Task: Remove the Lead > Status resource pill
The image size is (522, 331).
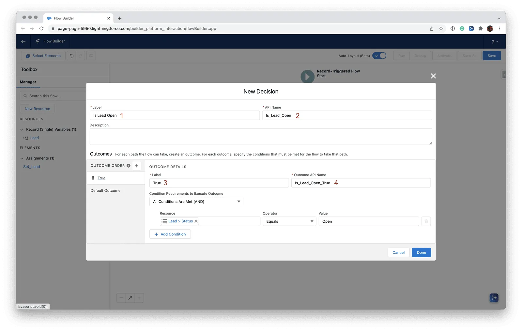Action: pyautogui.click(x=196, y=221)
